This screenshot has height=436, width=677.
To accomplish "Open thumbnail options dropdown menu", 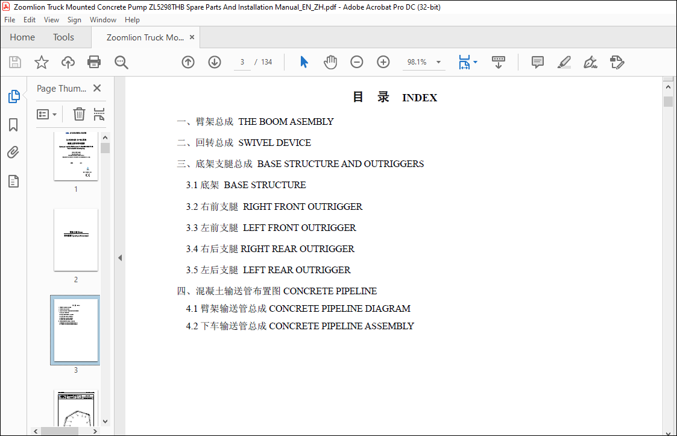I will click(46, 114).
